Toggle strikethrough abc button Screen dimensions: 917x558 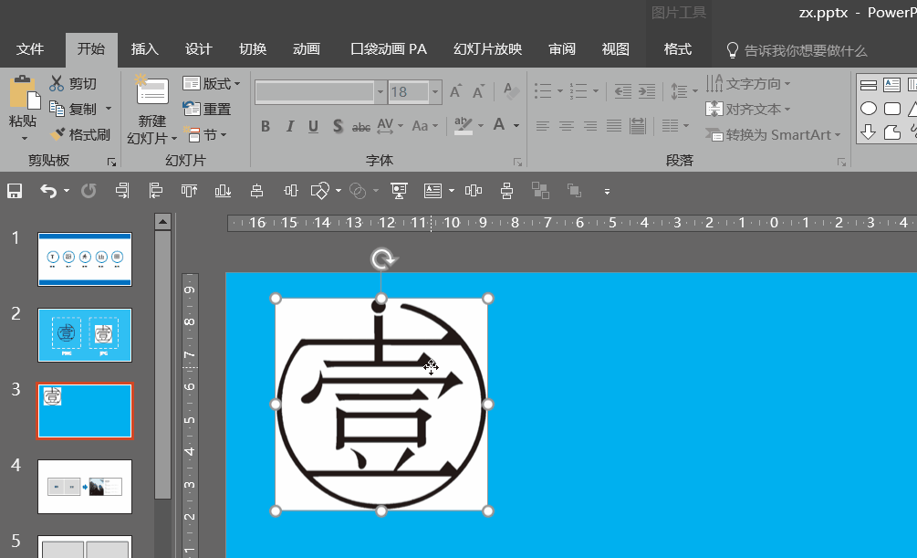(360, 127)
